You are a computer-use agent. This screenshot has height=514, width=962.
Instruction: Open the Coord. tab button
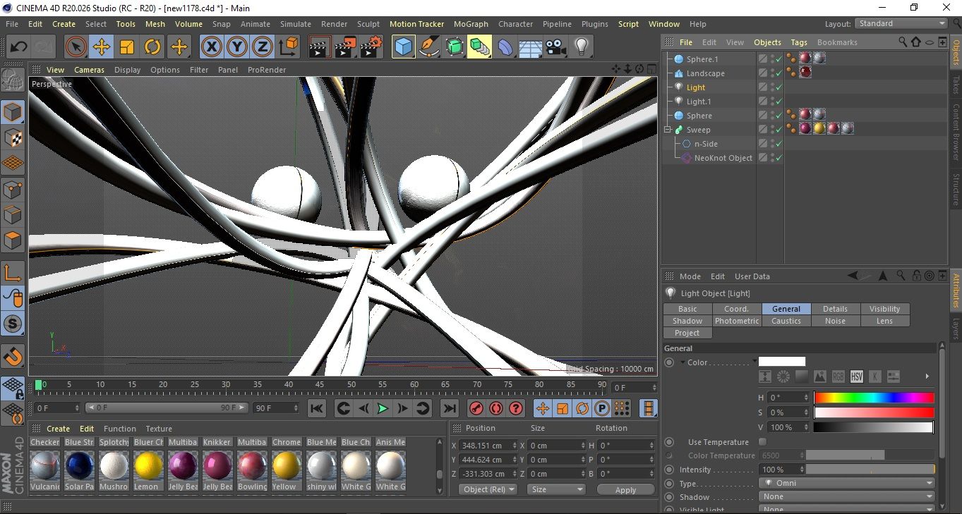click(737, 309)
